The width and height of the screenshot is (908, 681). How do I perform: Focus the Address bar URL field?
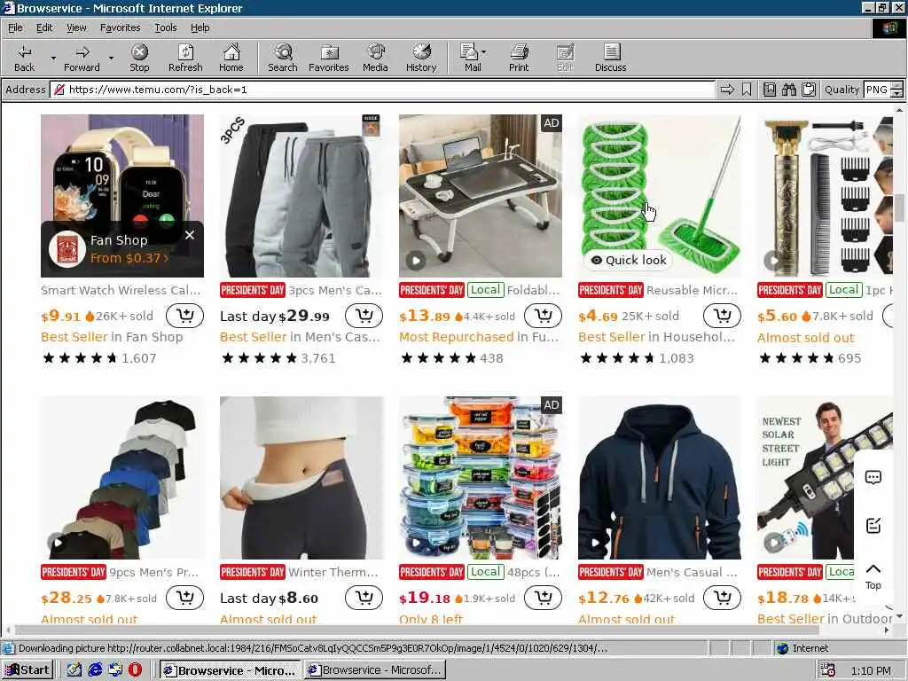coord(383,90)
